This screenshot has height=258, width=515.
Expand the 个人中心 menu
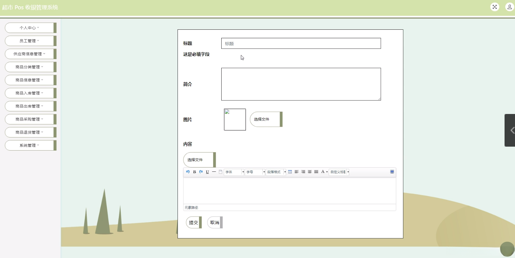[31, 28]
